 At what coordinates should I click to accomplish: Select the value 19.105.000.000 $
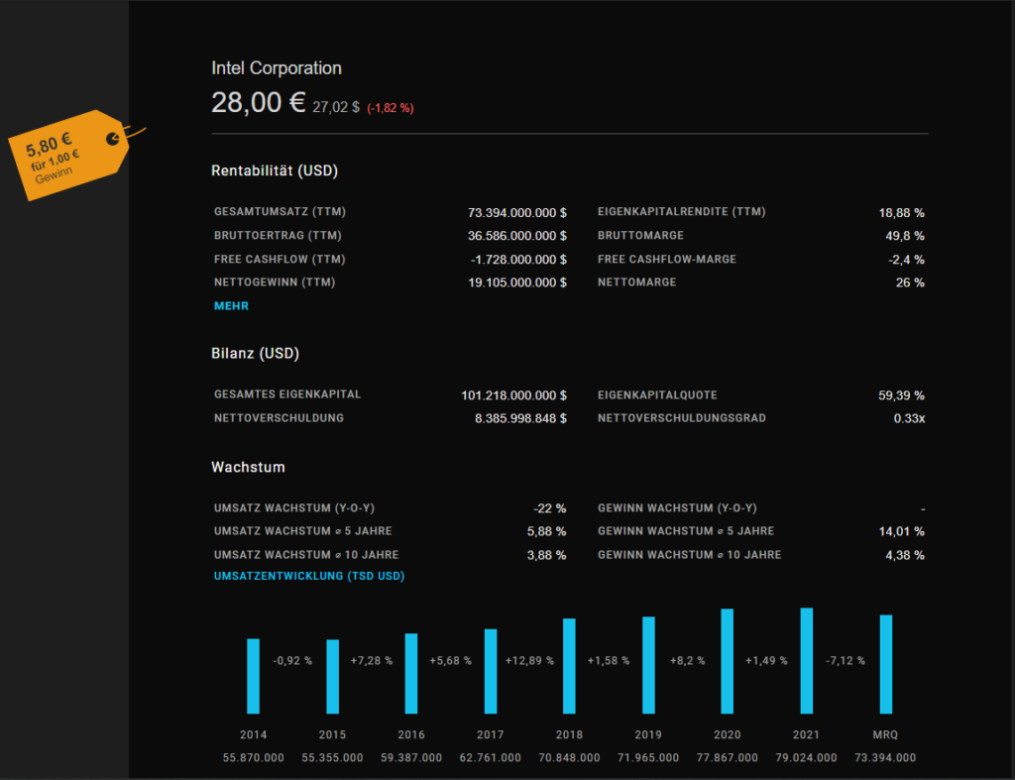coord(517,282)
